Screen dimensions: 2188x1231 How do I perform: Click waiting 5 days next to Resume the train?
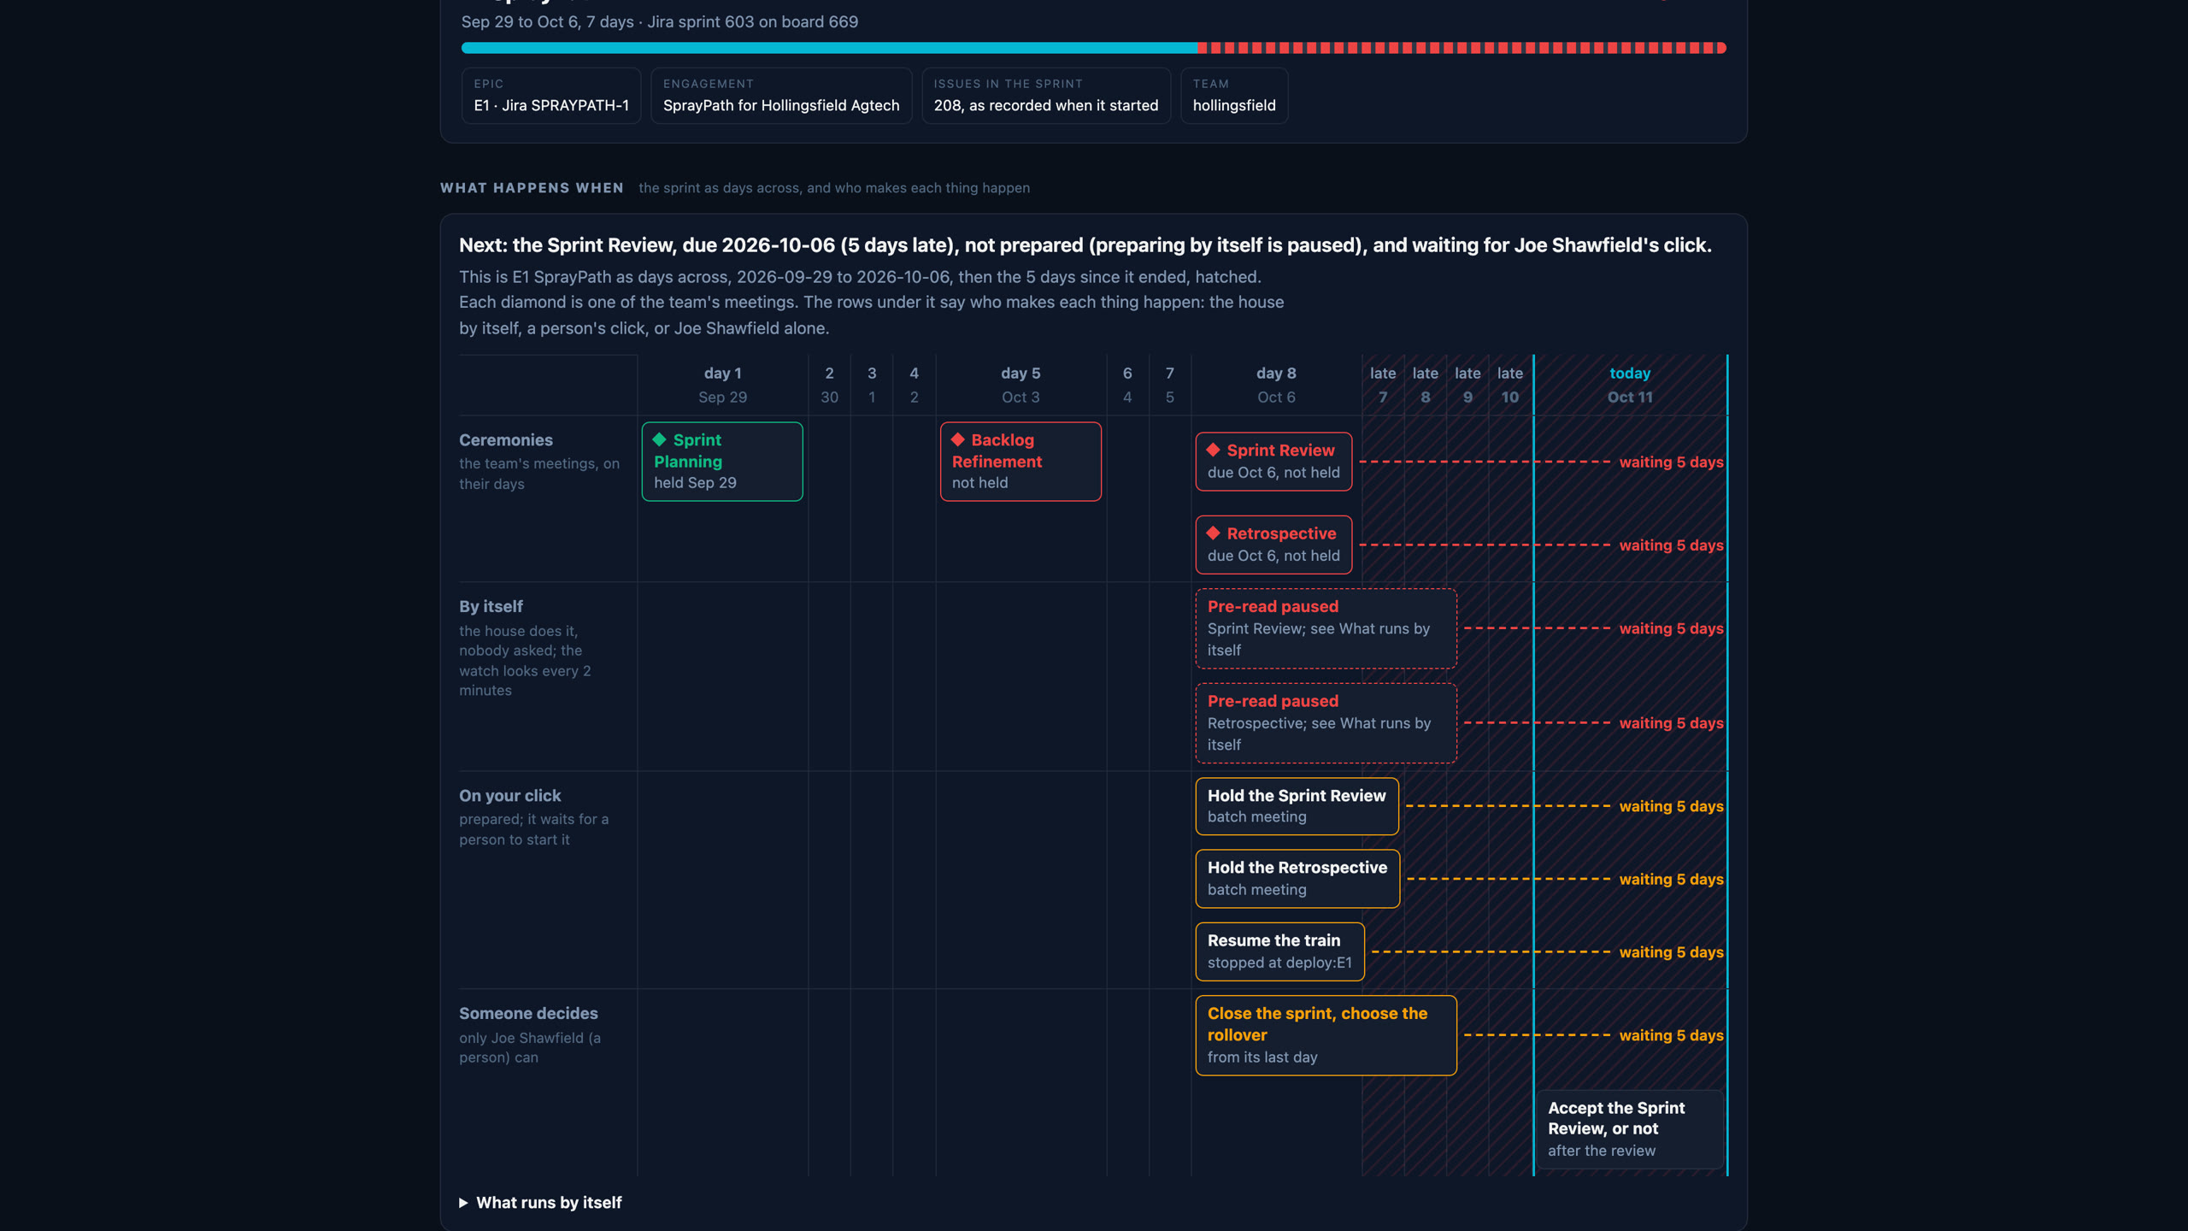[1671, 951]
